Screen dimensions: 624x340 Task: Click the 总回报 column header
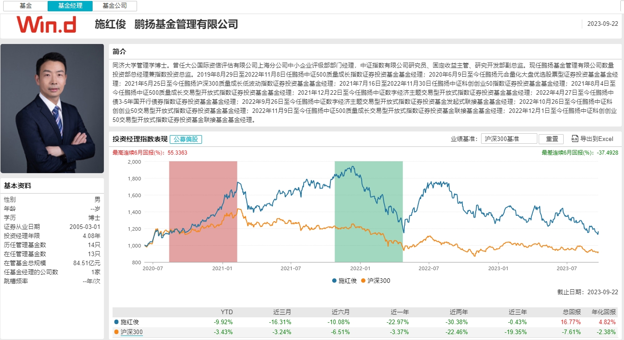coord(572,312)
